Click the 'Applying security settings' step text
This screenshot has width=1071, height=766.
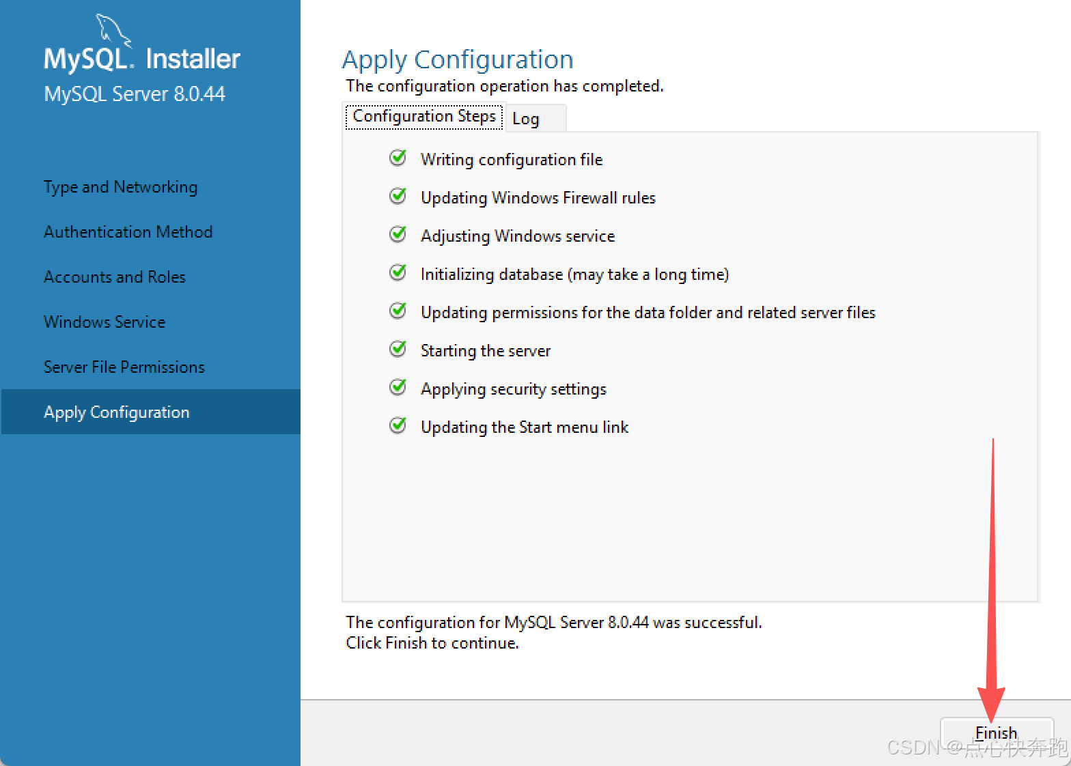(514, 389)
